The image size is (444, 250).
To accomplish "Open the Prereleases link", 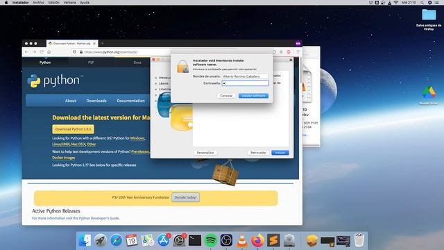I will point(140,151).
